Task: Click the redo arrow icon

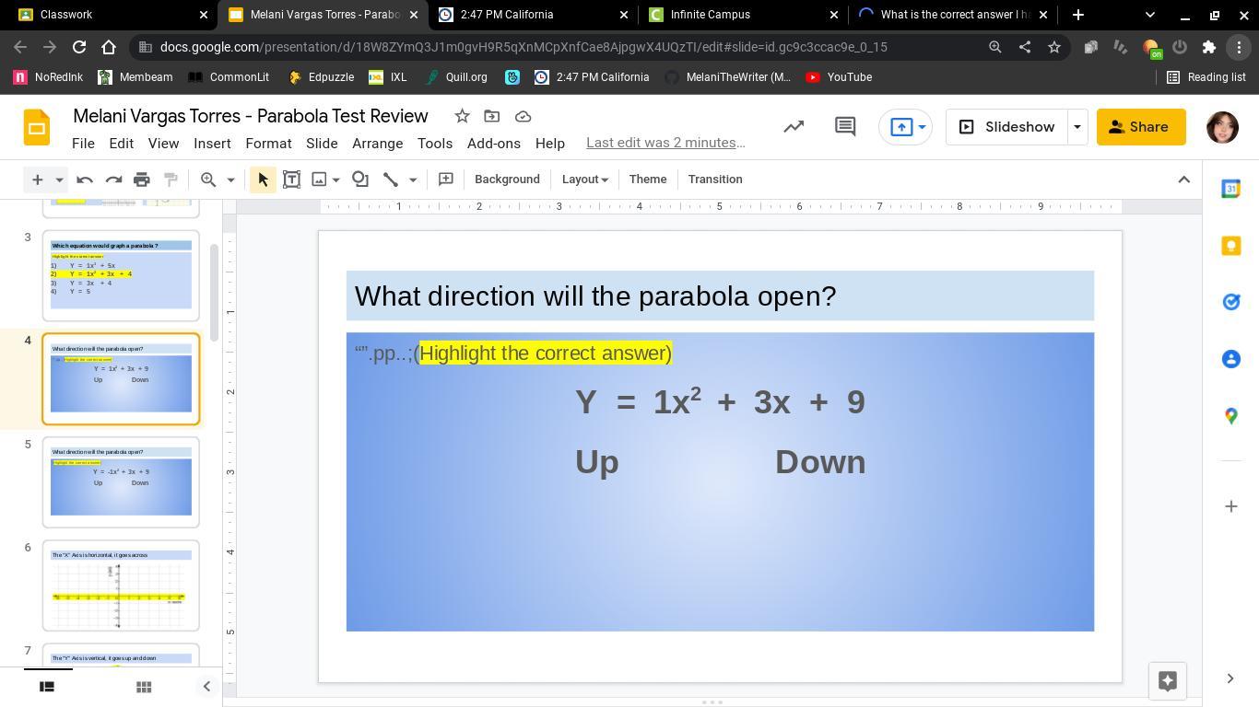Action: pyautogui.click(x=113, y=180)
